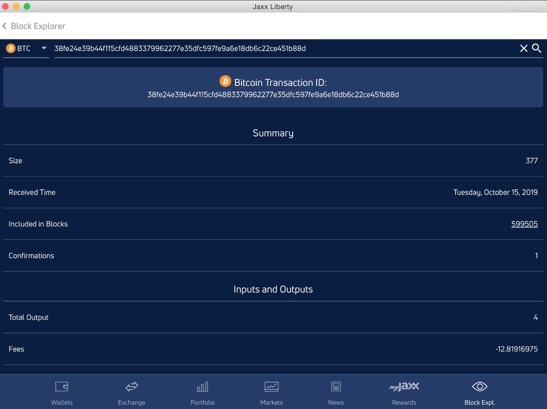Select the Block Expl. eye tab
The image size is (547, 409).
tap(479, 392)
